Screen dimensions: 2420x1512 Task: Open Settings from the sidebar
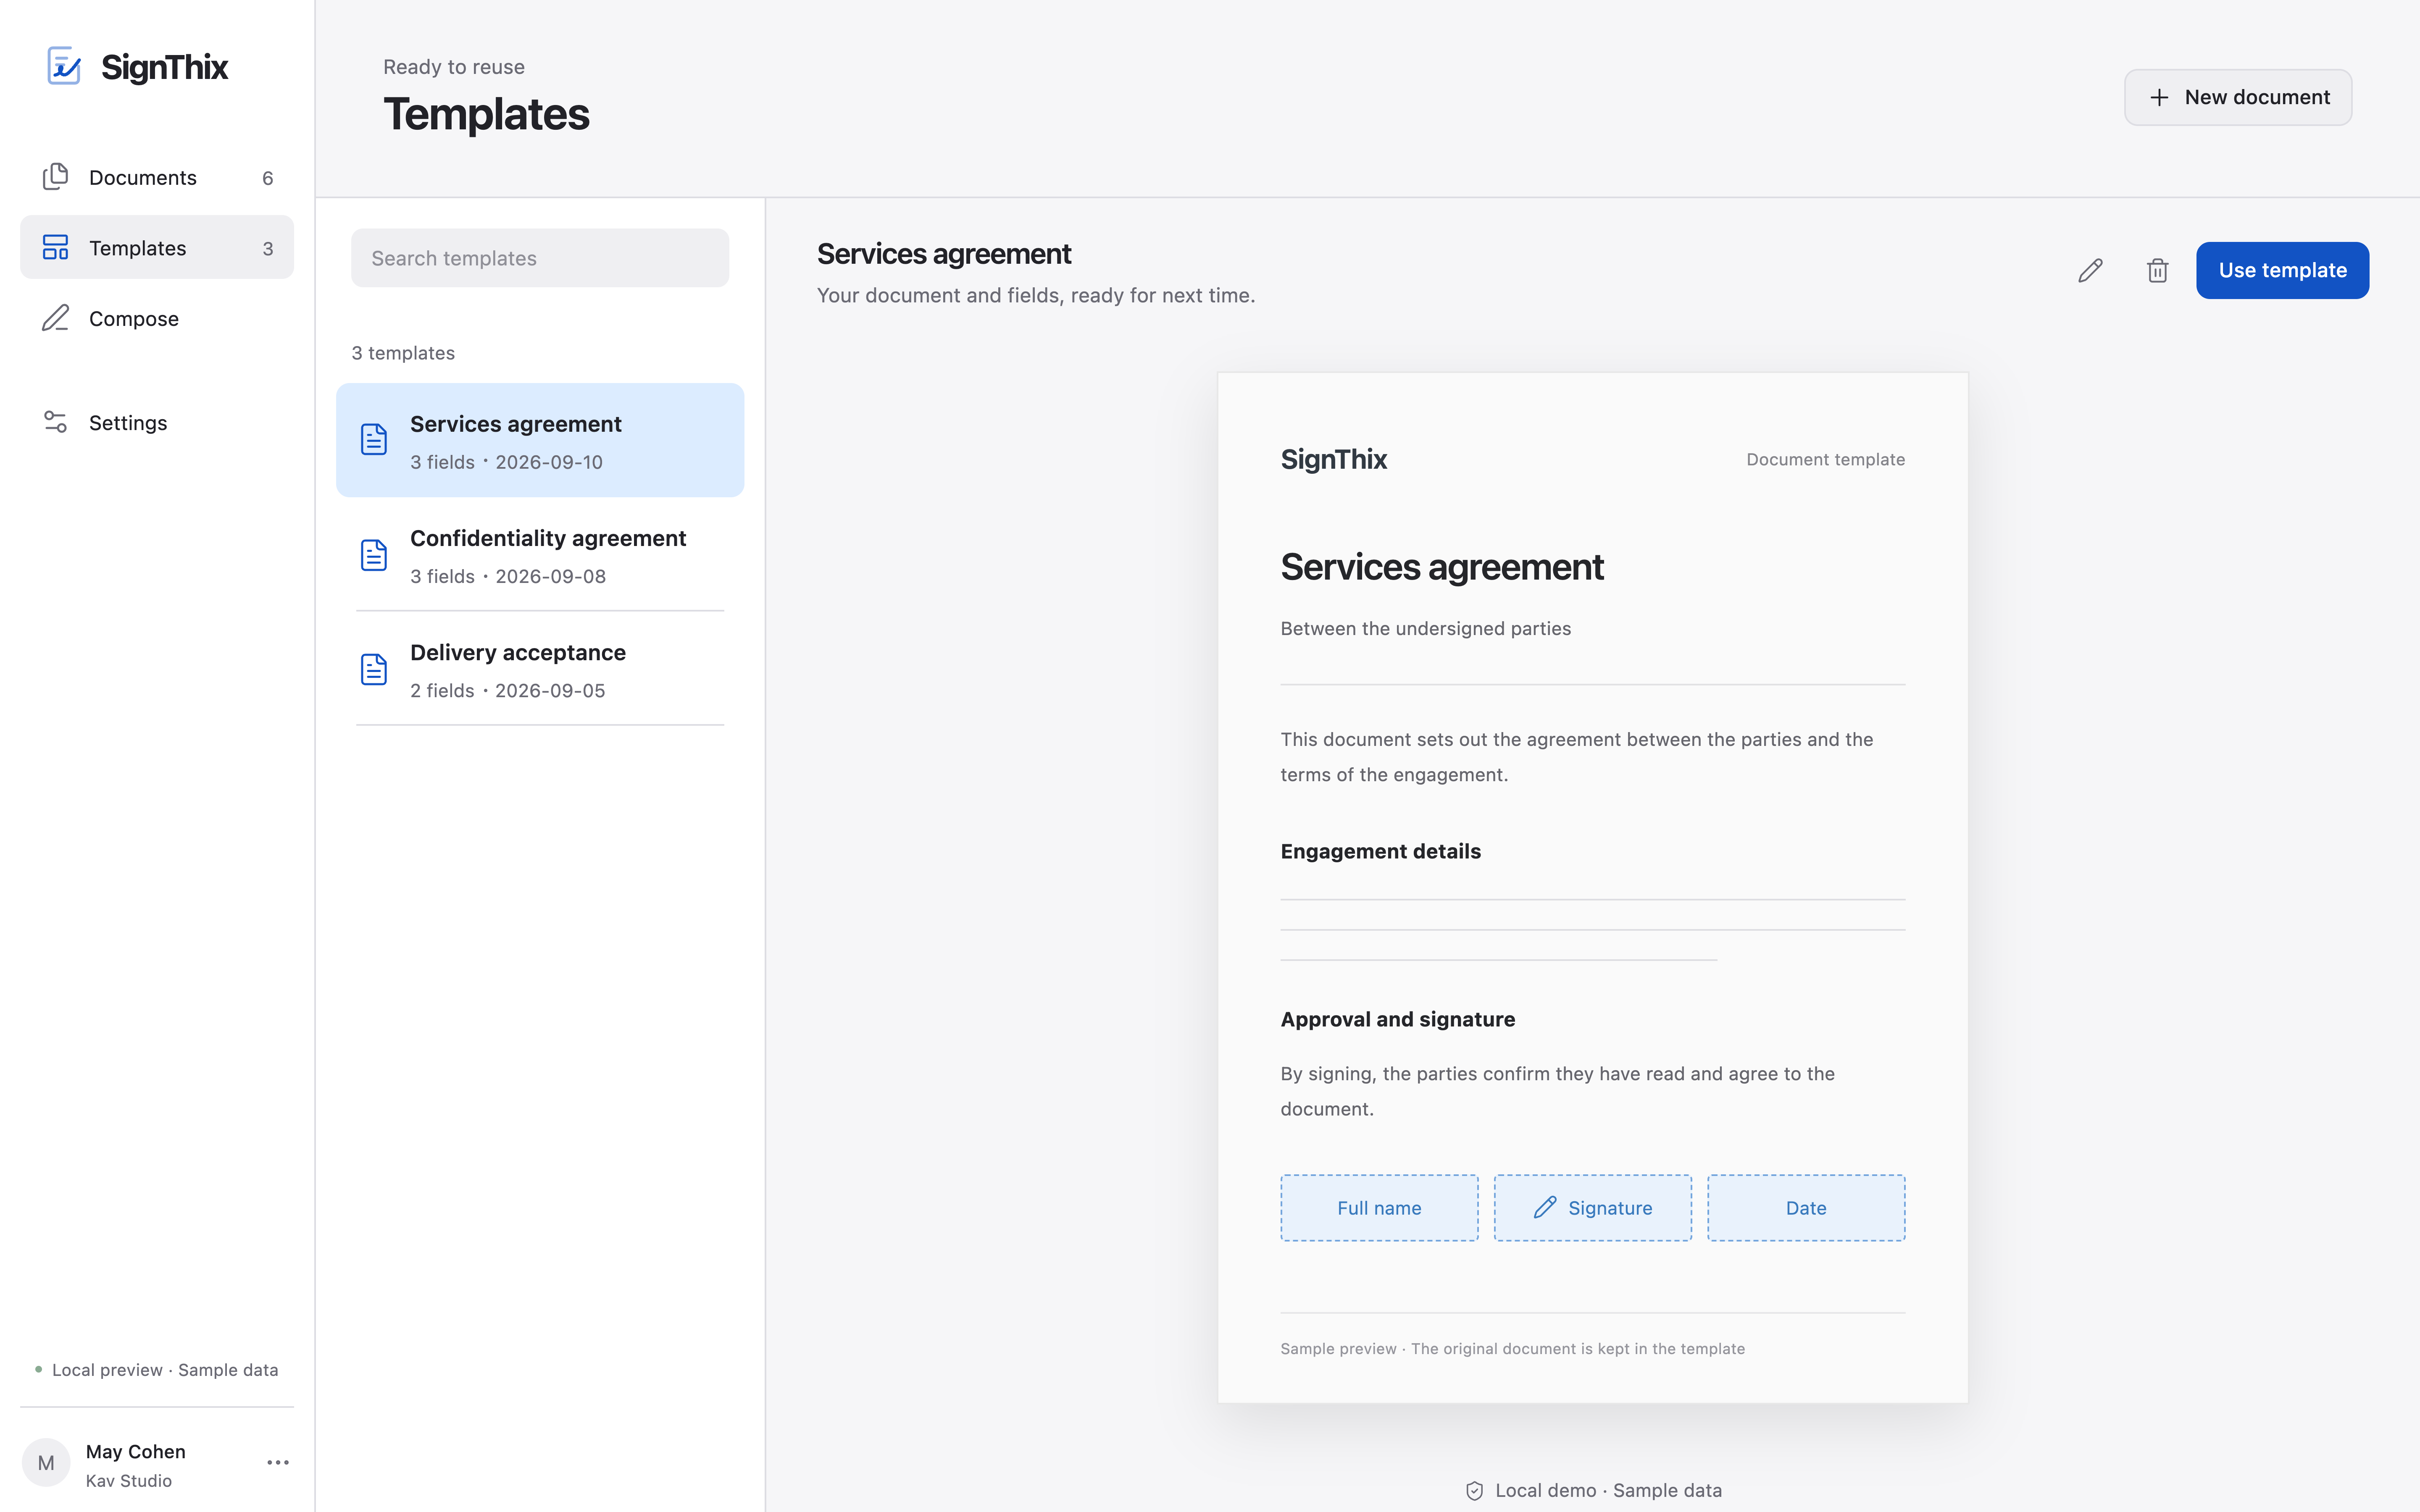point(157,422)
